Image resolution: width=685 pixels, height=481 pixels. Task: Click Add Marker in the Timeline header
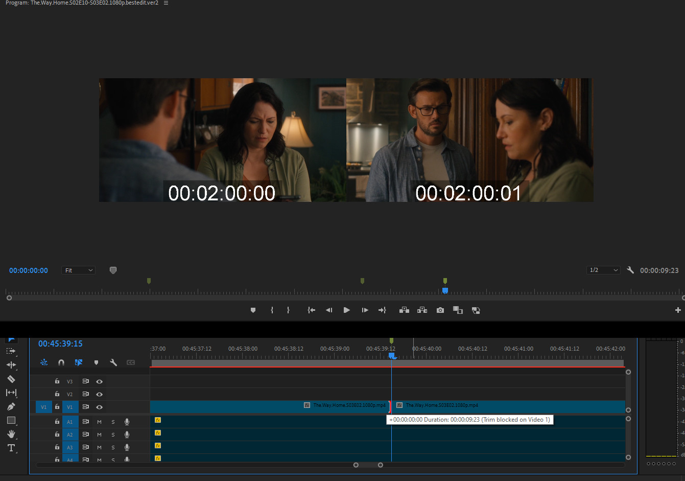point(96,362)
